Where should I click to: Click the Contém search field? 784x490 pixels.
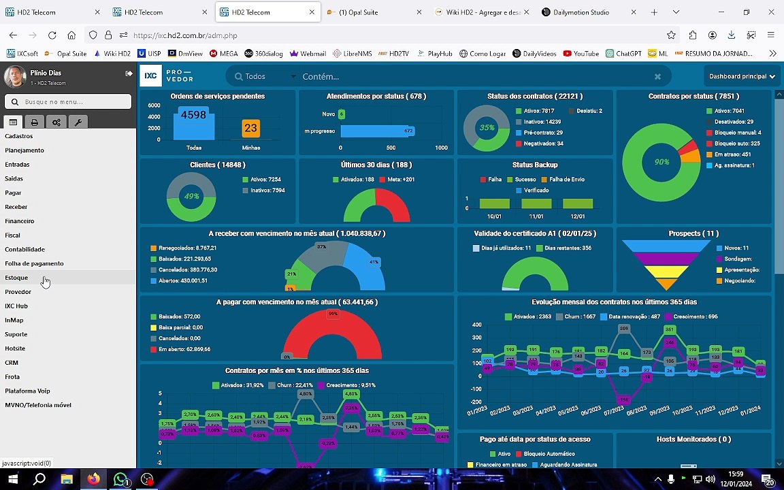point(475,76)
